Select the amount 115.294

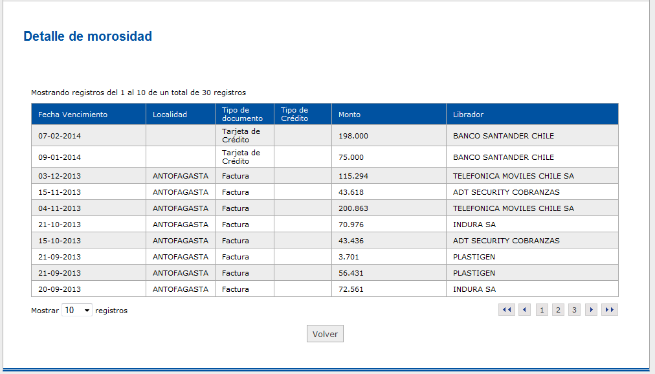point(353,176)
